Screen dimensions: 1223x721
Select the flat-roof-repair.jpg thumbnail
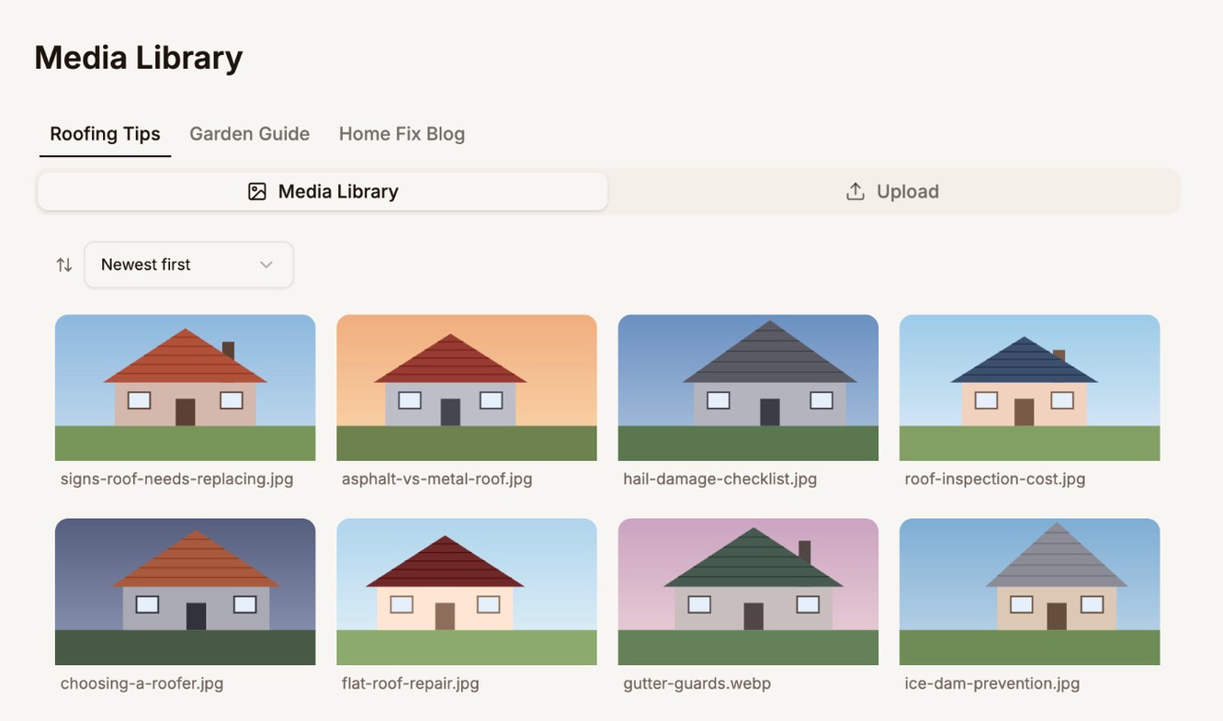point(467,591)
